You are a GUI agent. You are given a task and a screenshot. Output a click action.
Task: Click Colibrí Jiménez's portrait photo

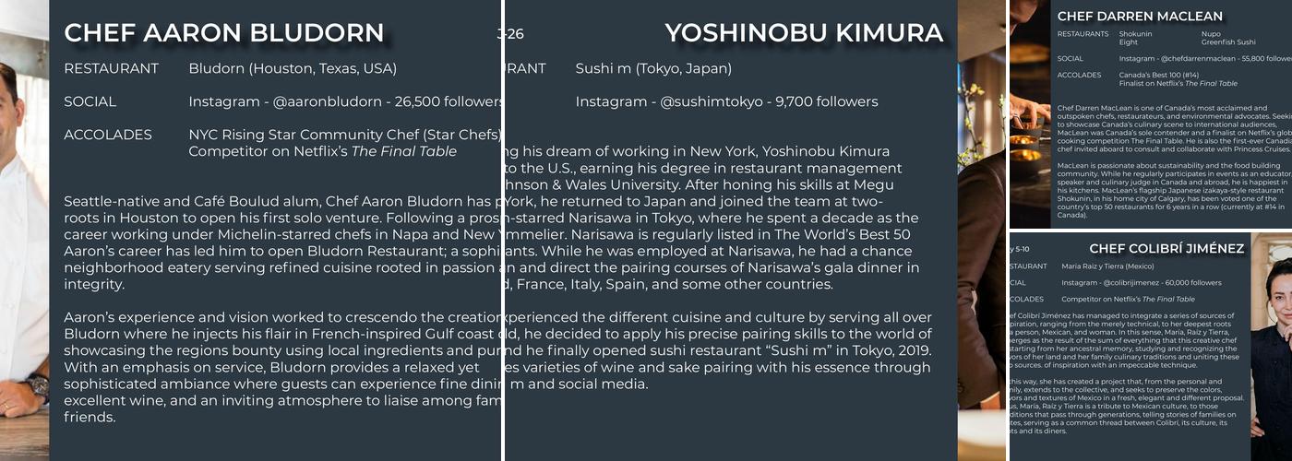pyautogui.click(x=1272, y=350)
